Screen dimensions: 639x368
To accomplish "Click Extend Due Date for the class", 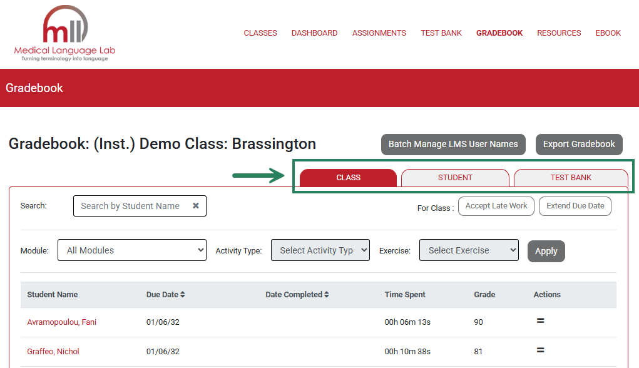I will [x=575, y=205].
